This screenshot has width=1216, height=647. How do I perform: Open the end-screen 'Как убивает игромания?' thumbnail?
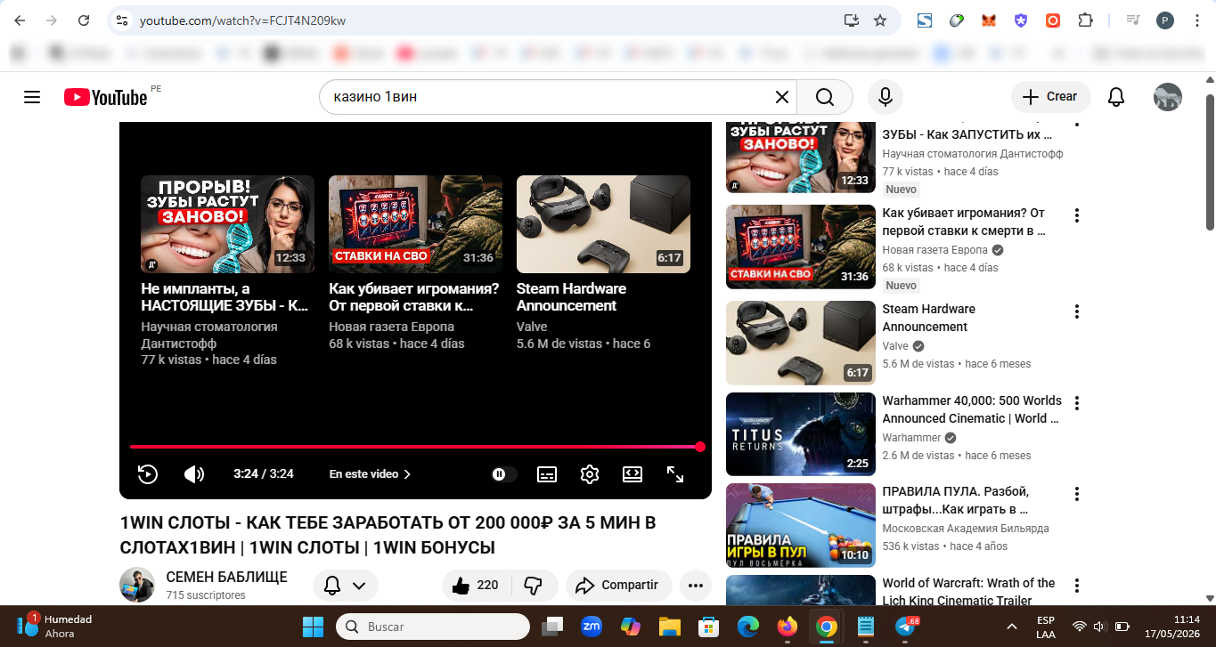(x=415, y=224)
